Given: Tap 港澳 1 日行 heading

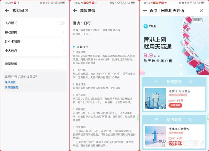Looking at the screenshot, I should coord(82,23).
